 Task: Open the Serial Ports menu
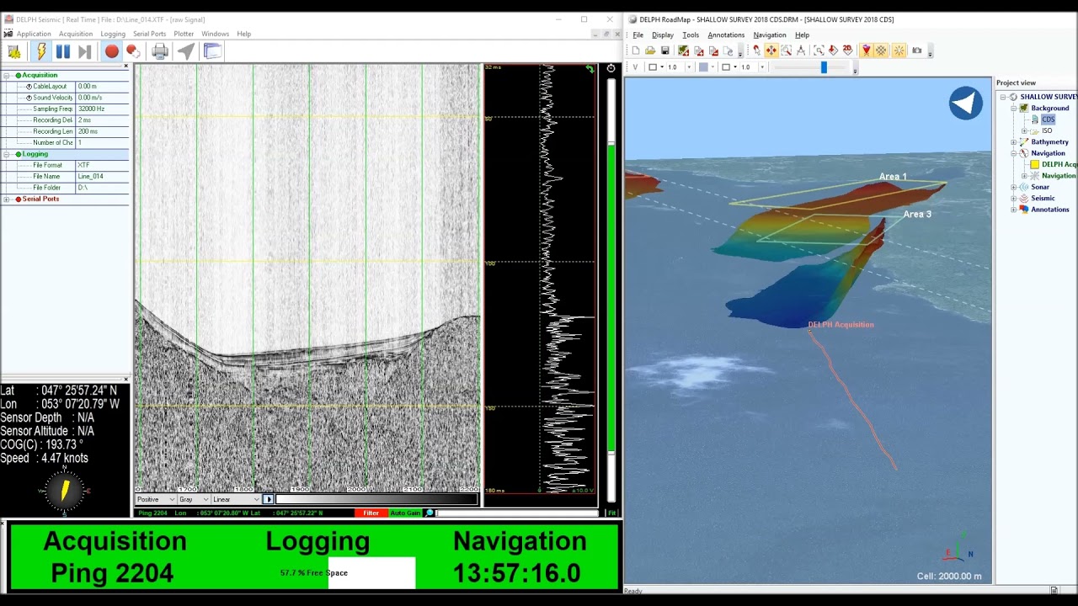(x=149, y=34)
